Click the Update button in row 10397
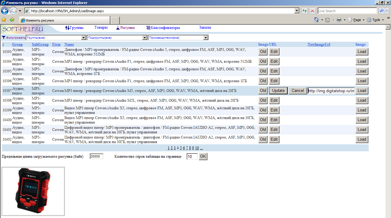 pyautogui.click(x=278, y=91)
